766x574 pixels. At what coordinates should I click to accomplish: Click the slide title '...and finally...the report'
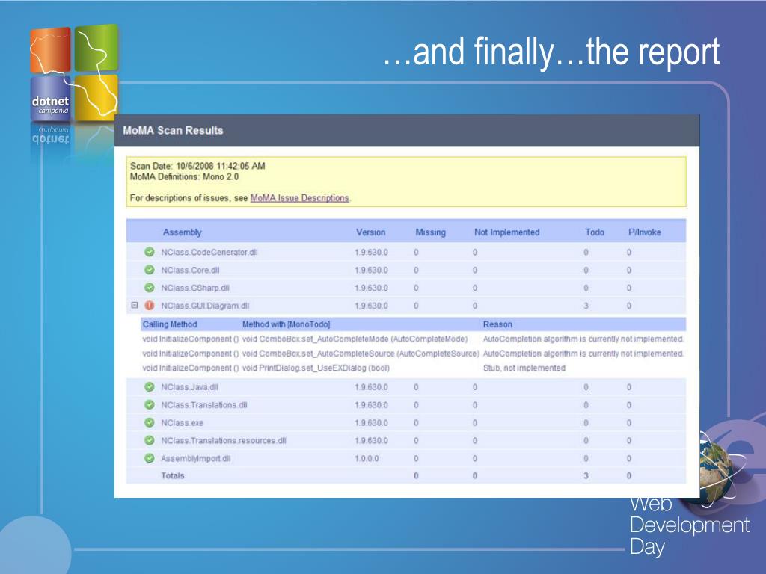click(551, 52)
